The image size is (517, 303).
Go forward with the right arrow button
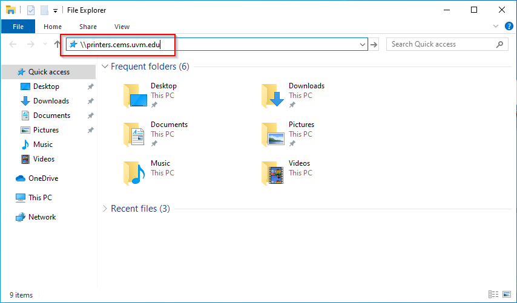pyautogui.click(x=31, y=44)
